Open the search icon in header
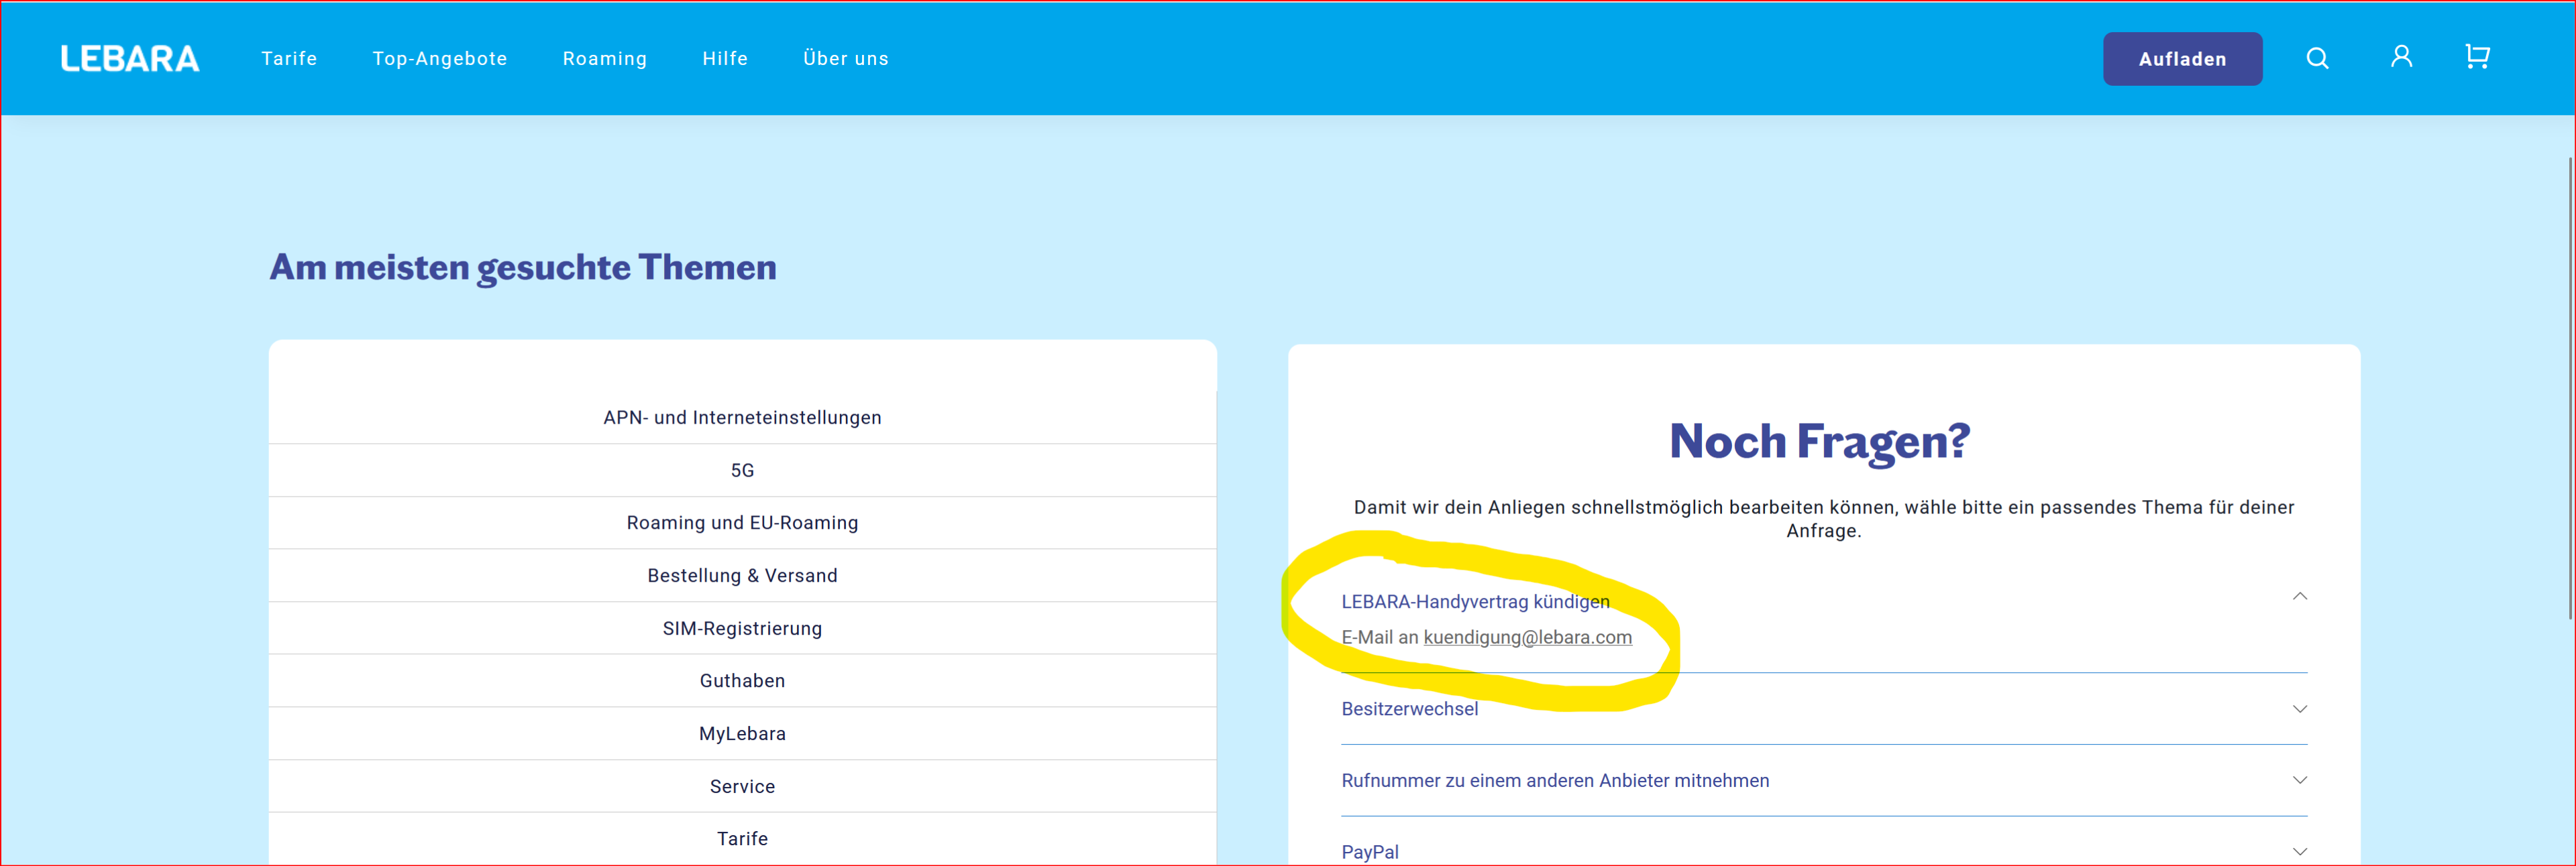2576x866 pixels. point(2317,59)
